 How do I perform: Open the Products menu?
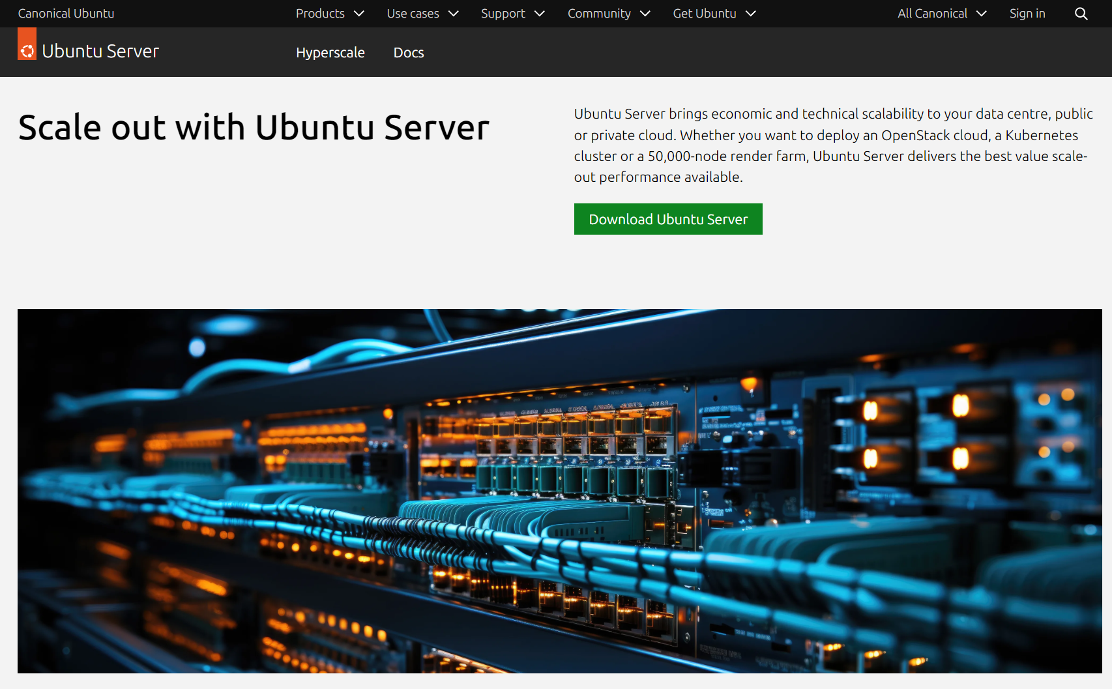[330, 14]
